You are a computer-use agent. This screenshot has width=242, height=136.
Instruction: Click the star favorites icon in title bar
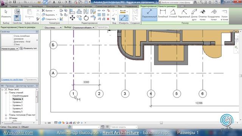click(x=210, y=2)
